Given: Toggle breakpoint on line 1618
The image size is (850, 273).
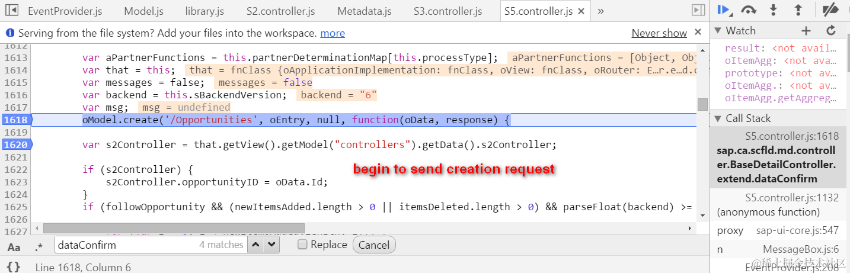Looking at the screenshot, I should click(x=15, y=120).
